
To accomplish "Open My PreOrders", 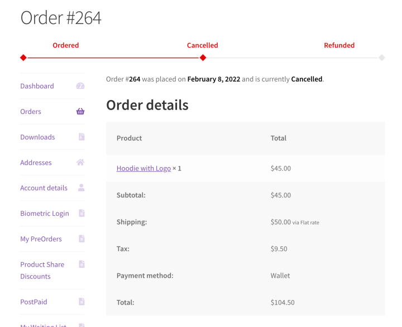I will (x=41, y=239).
